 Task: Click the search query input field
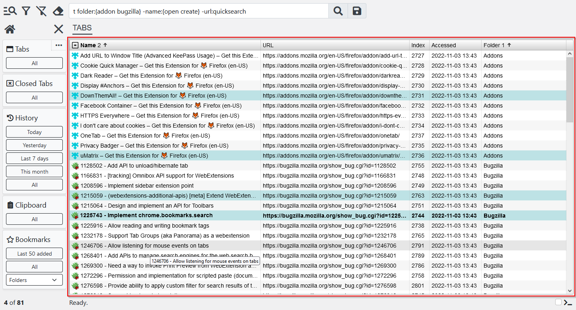(199, 11)
